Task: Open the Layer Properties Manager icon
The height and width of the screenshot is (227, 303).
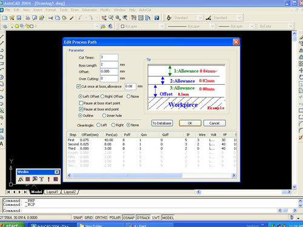Action: pyautogui.click(x=5, y=26)
